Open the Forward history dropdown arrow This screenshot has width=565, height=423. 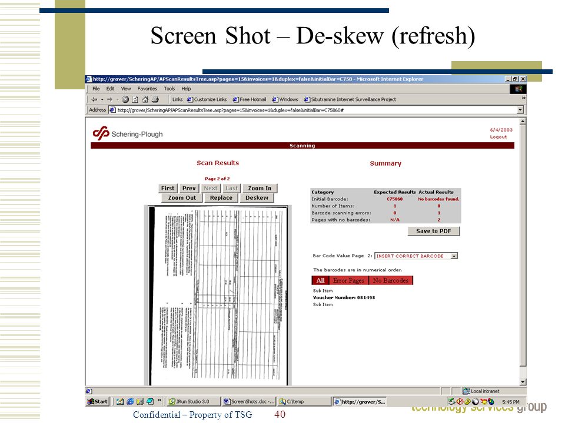point(118,100)
